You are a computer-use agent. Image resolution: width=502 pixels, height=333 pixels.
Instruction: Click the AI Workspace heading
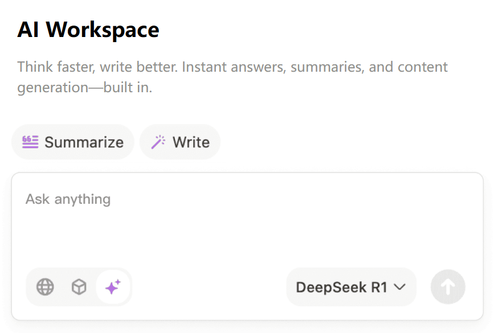(88, 30)
